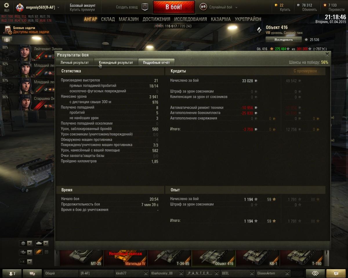Open the ДОСТИЖЕНИЯ menu

156,19
